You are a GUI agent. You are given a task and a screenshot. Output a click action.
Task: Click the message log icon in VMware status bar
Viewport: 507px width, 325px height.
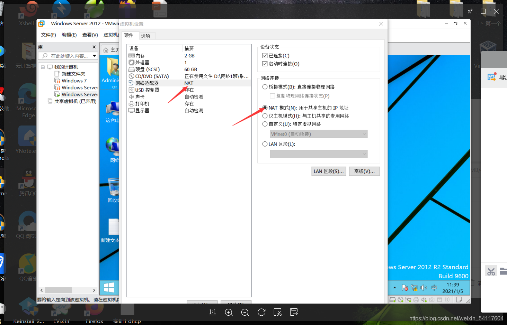coord(459,300)
